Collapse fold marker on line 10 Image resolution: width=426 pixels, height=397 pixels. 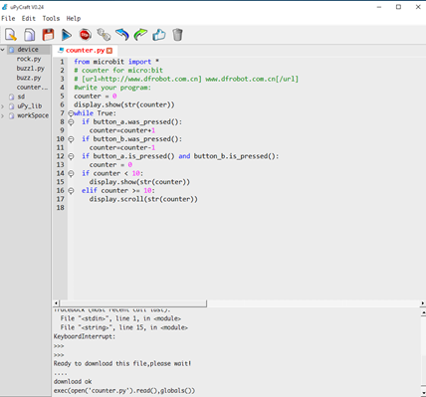click(71, 139)
